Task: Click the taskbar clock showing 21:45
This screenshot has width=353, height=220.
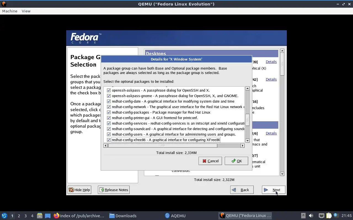Action: coord(346,216)
